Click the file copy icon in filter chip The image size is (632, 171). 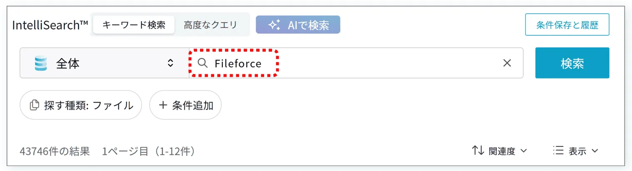point(35,105)
